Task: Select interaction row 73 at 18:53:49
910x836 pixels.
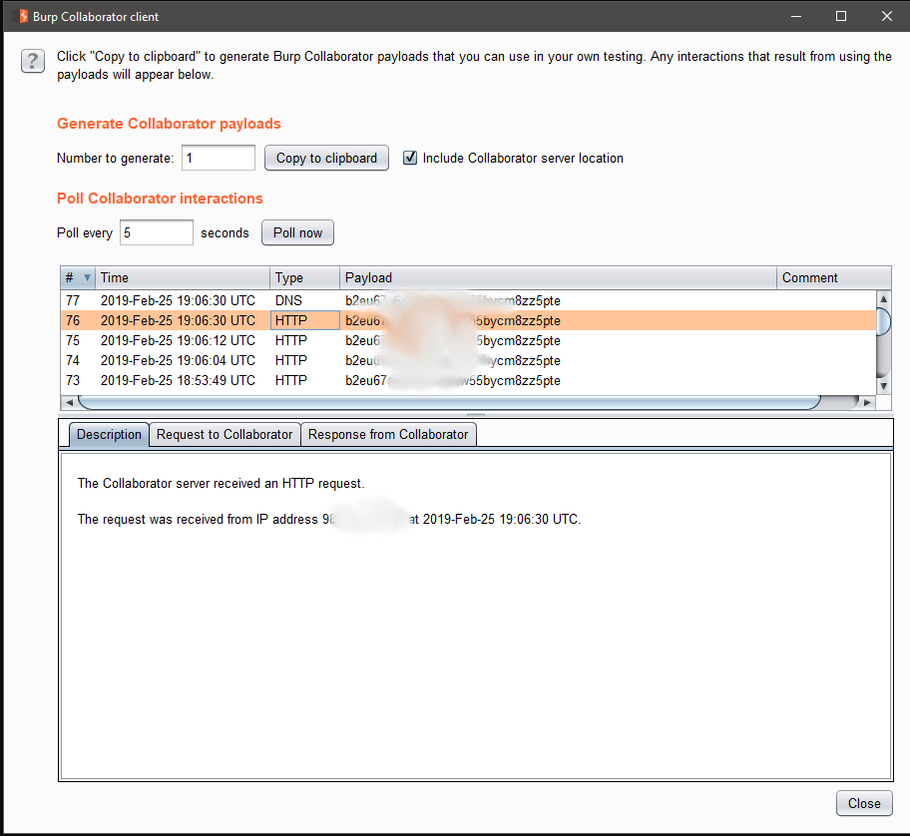Action: [x=468, y=380]
